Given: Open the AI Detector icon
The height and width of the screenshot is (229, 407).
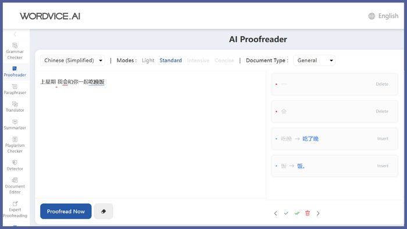Looking at the screenshot, I should click(15, 162).
